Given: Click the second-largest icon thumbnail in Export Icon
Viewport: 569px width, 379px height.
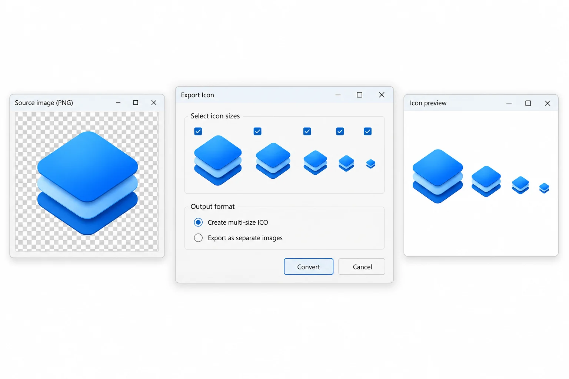Looking at the screenshot, I should (x=273, y=161).
